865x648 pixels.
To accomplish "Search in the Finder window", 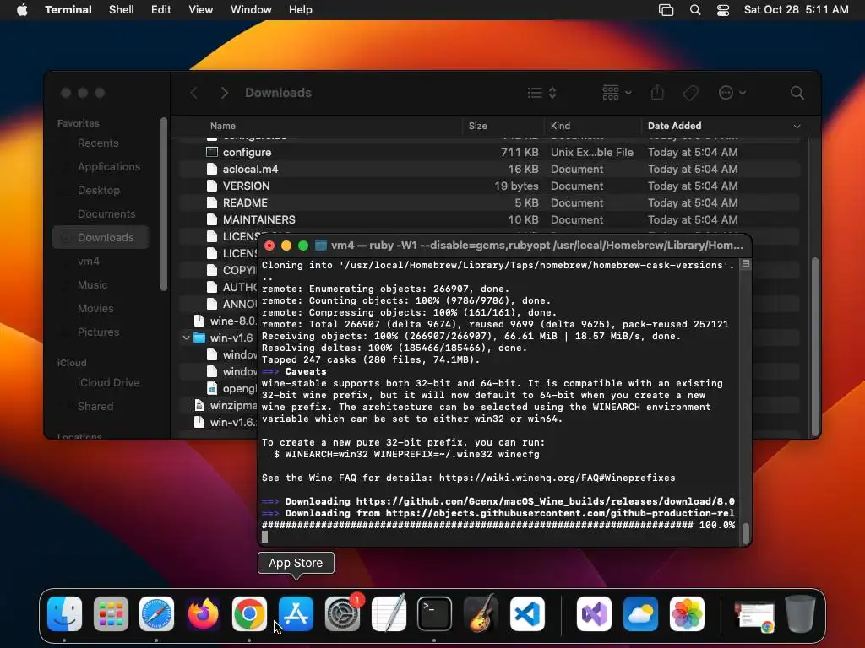I will coord(797,93).
